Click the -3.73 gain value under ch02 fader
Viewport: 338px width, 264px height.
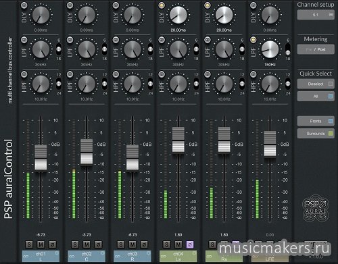[87, 235]
